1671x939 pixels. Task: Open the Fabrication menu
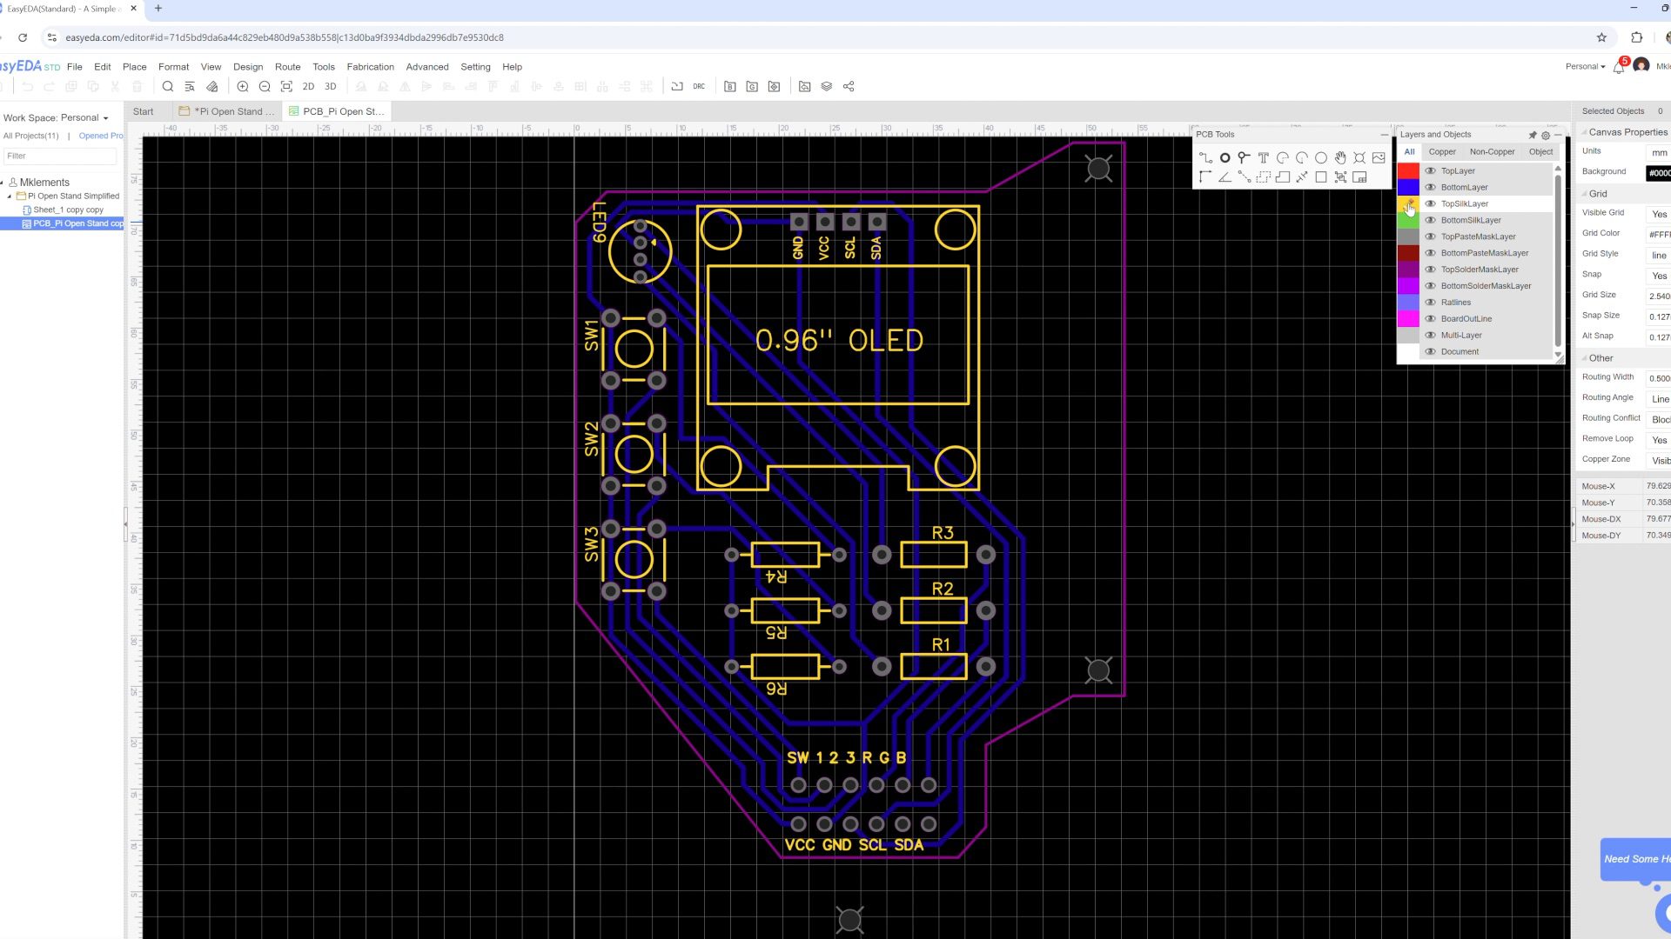[x=371, y=67]
